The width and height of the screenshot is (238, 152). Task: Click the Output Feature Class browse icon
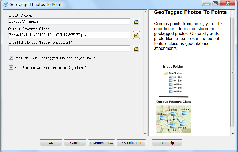pos(136,35)
